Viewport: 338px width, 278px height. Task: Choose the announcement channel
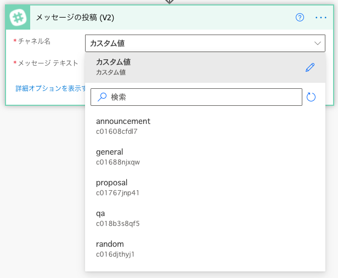pyautogui.click(x=123, y=126)
